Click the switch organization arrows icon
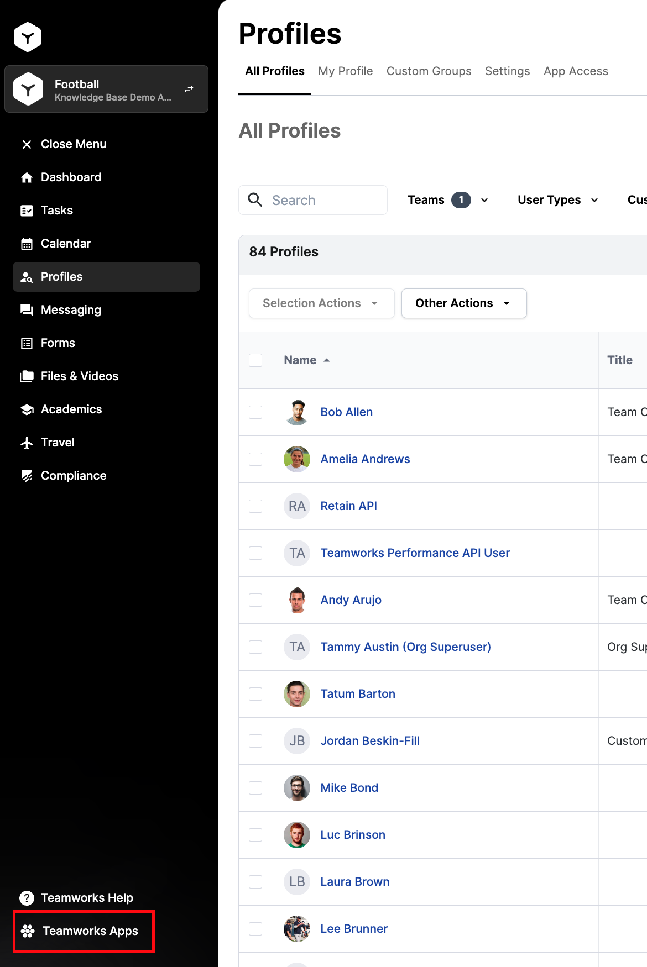Image resolution: width=647 pixels, height=967 pixels. 189,89
